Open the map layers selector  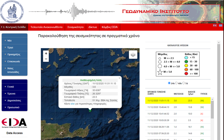[x=133, y=54]
